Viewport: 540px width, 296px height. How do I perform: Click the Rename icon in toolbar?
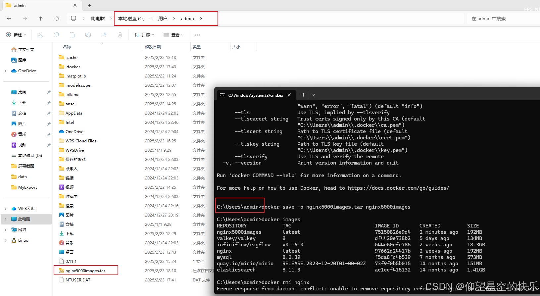click(88, 35)
